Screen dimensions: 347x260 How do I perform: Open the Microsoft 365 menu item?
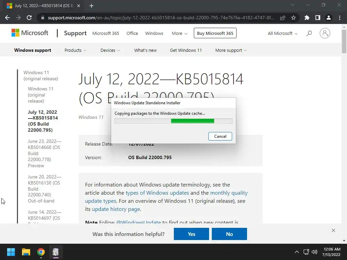tap(106, 34)
